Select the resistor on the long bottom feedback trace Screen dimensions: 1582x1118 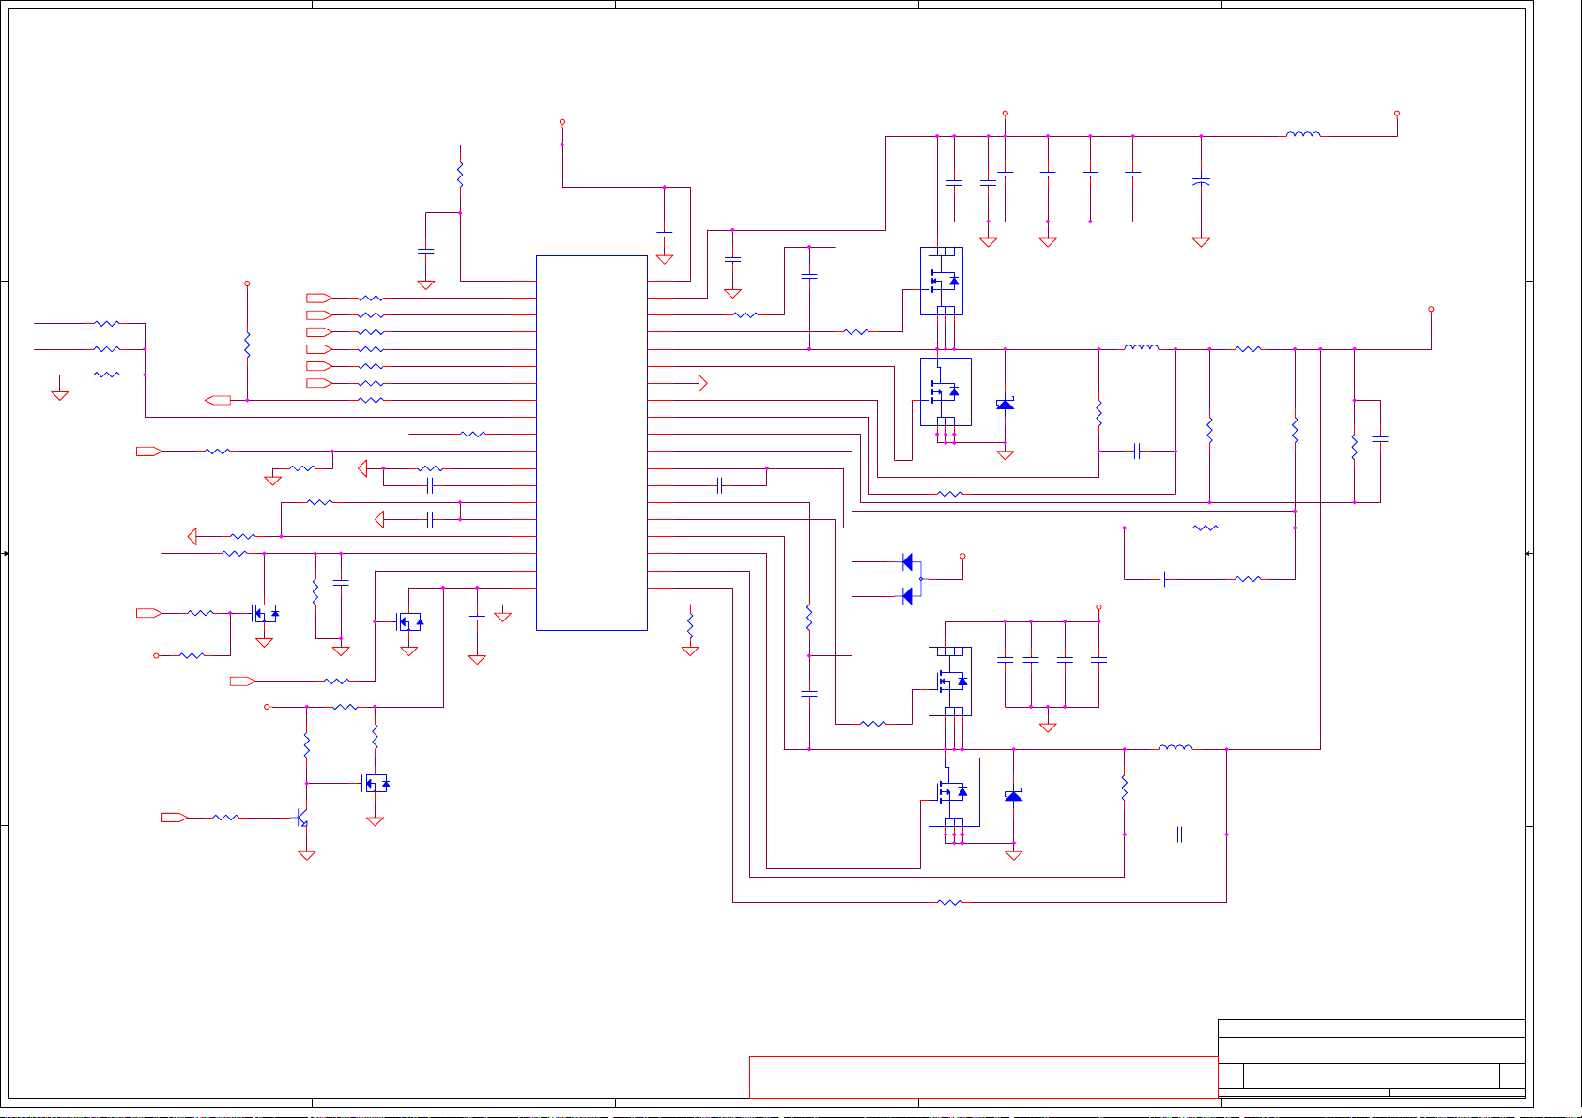[x=950, y=902]
